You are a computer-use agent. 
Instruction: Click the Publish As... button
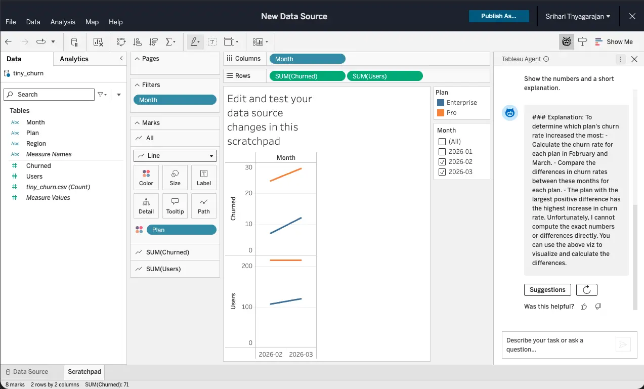pyautogui.click(x=498, y=16)
